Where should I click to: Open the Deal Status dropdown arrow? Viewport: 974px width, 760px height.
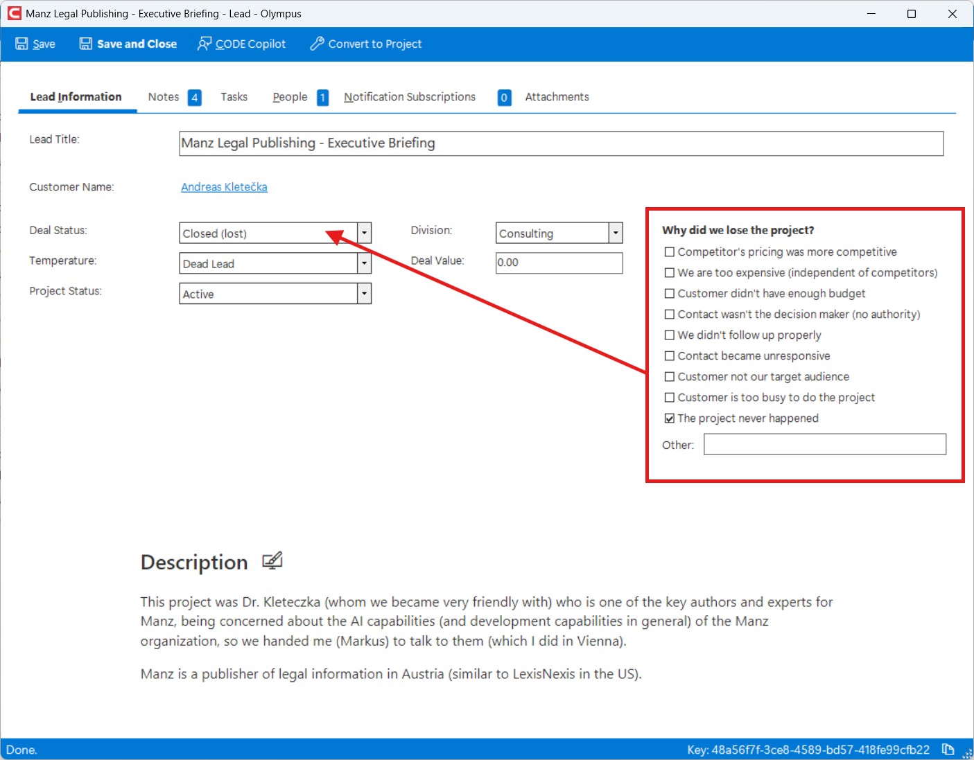[364, 233]
